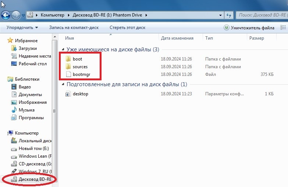Click the Параметры конф... type cell

(224, 94)
